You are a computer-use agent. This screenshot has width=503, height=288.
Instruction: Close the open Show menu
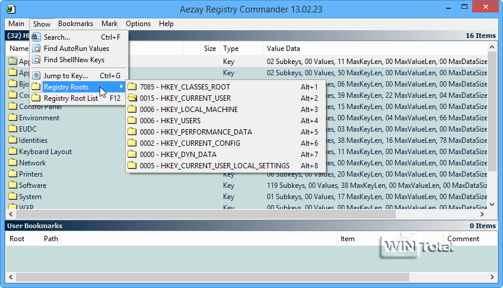42,24
